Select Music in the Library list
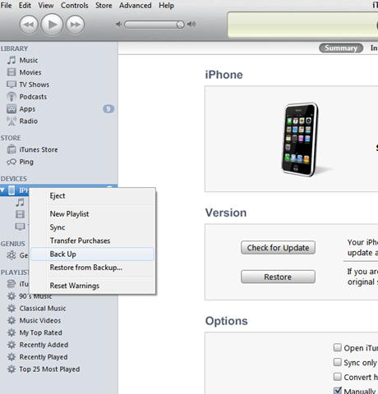The width and height of the screenshot is (378, 394). pos(29,60)
